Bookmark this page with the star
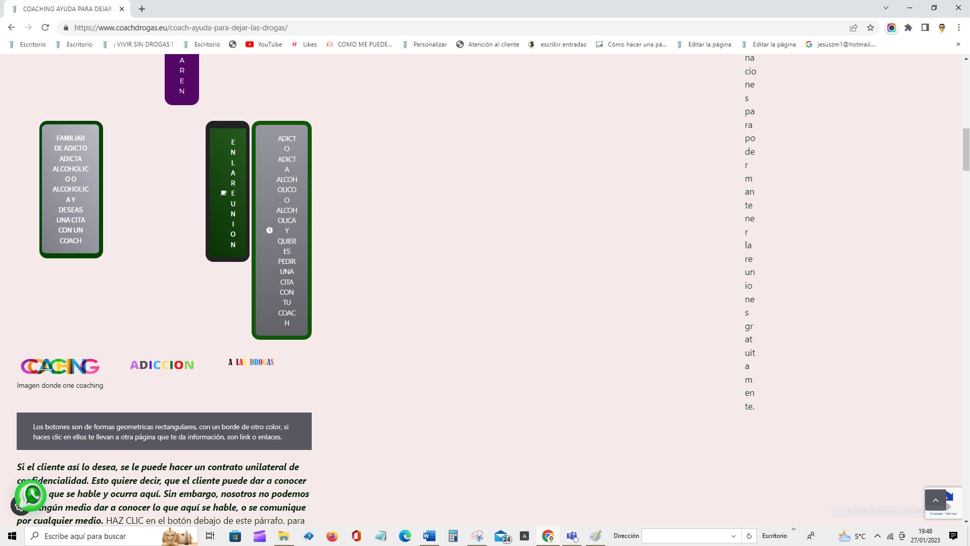970x546 pixels. click(870, 28)
